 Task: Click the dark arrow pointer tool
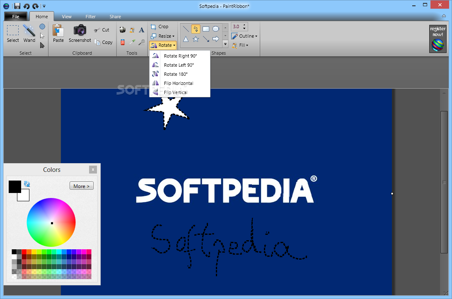[x=42, y=45]
